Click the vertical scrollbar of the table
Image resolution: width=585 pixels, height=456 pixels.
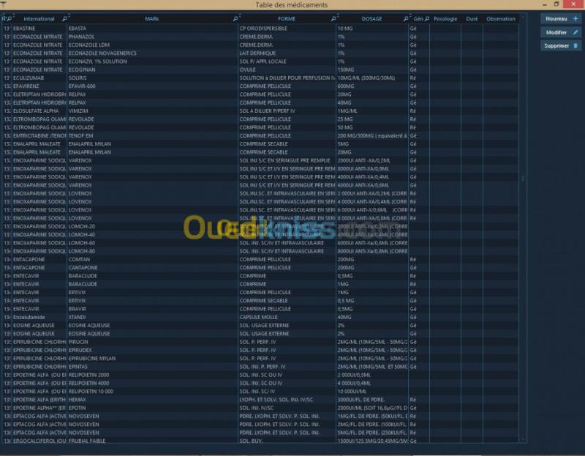tap(523, 228)
